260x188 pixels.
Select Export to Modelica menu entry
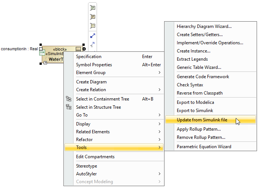(x=195, y=102)
